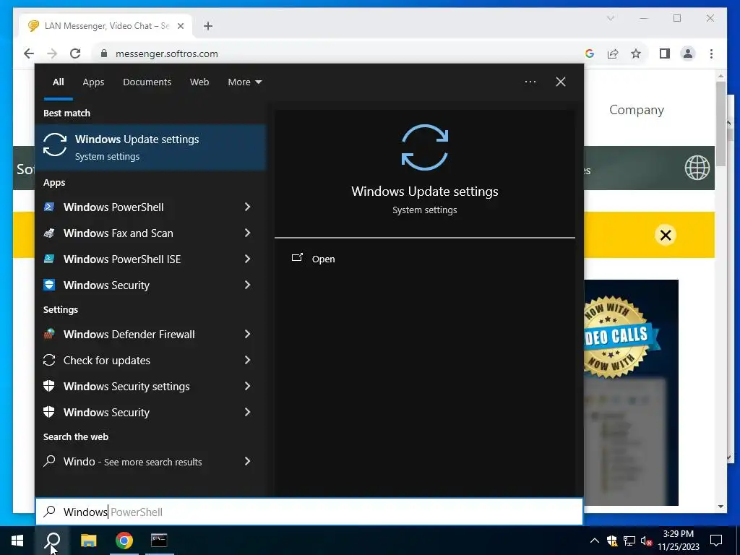Open Chrome profile avatar
This screenshot has height=555, width=740.
[688, 53]
